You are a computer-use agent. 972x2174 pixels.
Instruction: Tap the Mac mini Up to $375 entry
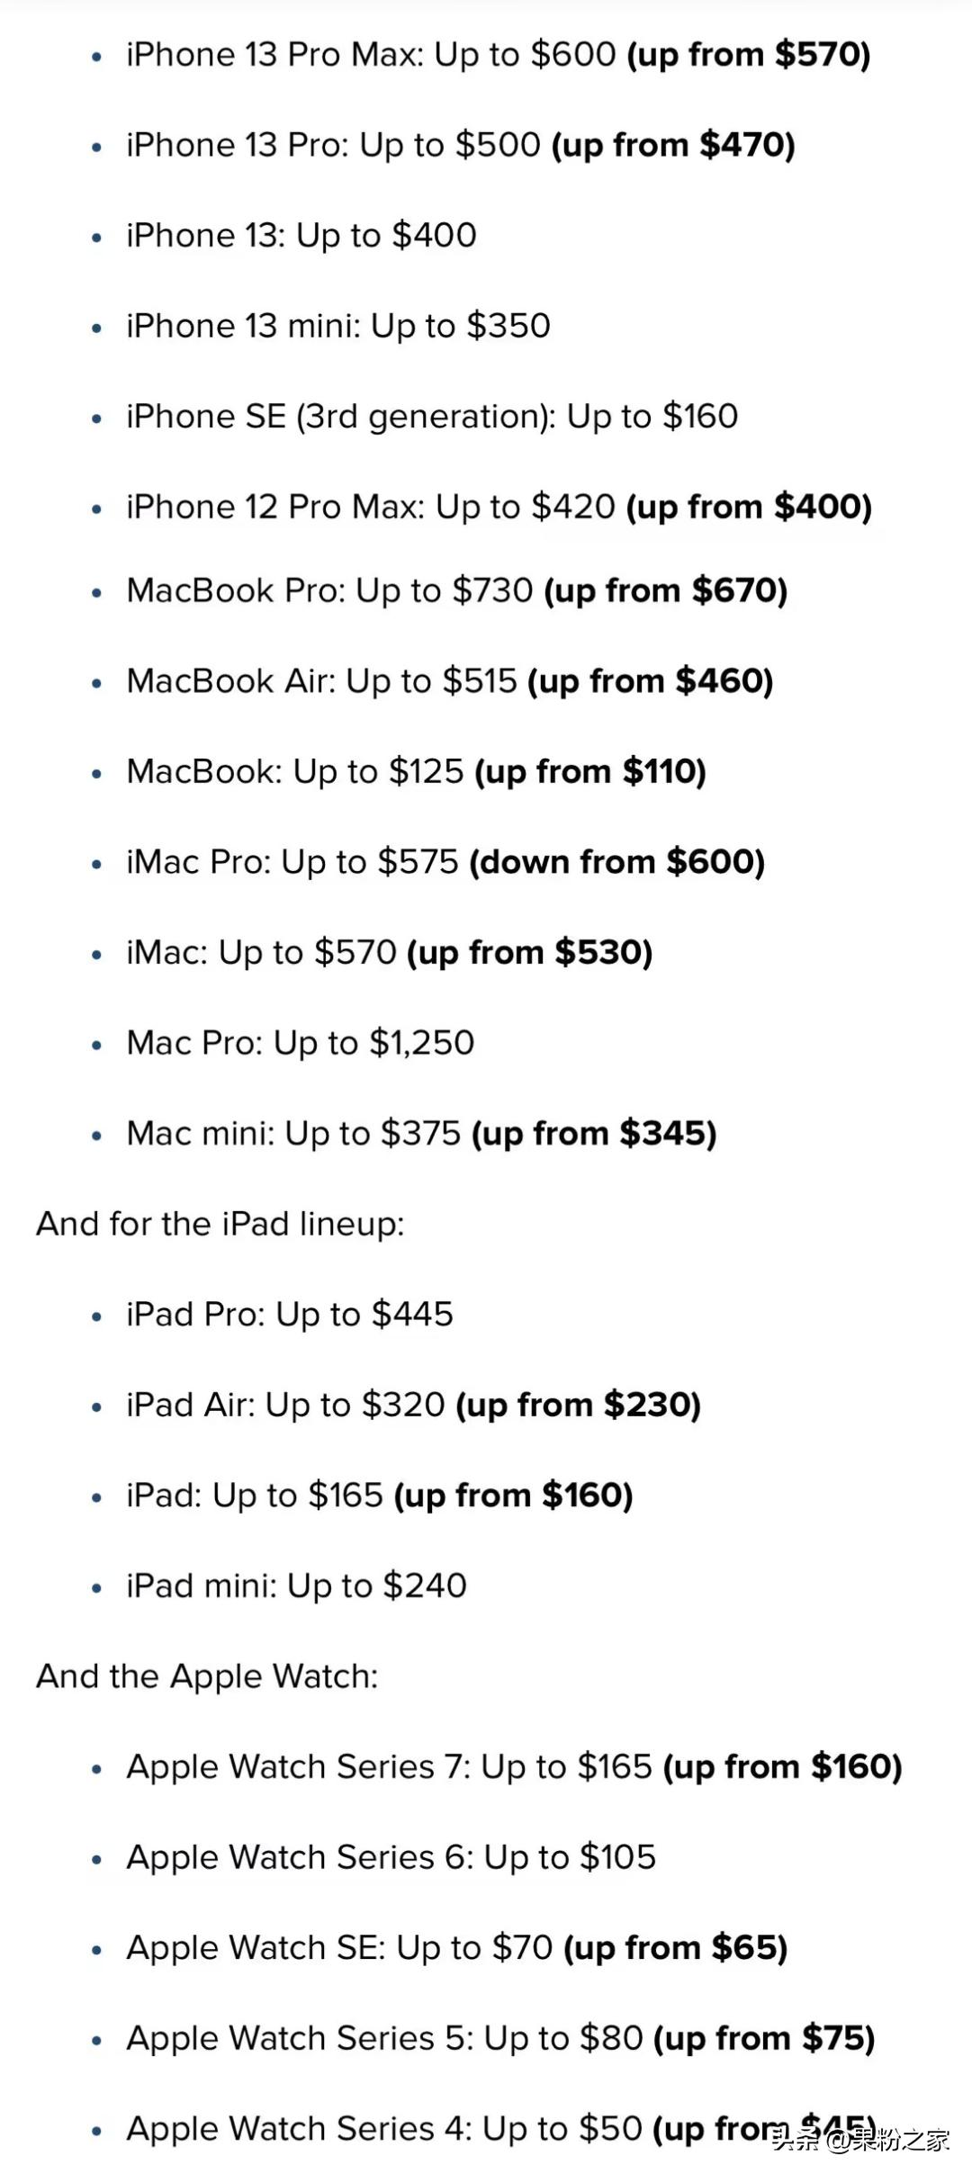tap(421, 1134)
